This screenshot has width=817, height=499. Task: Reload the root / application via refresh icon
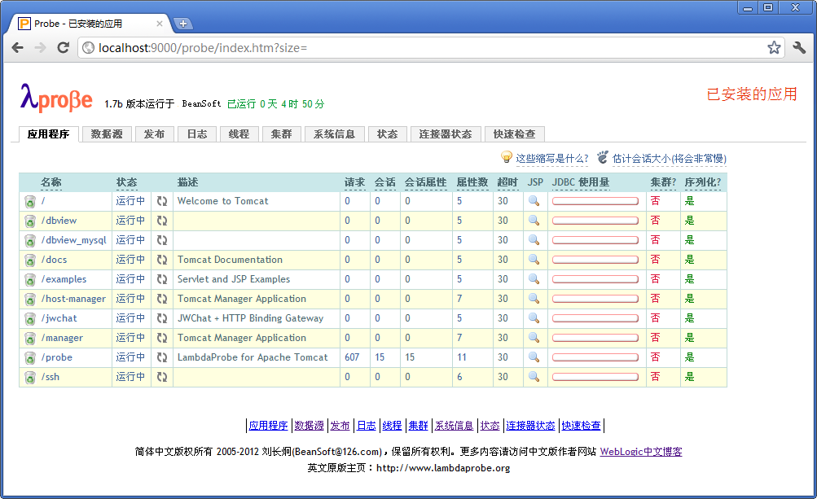pyautogui.click(x=162, y=201)
